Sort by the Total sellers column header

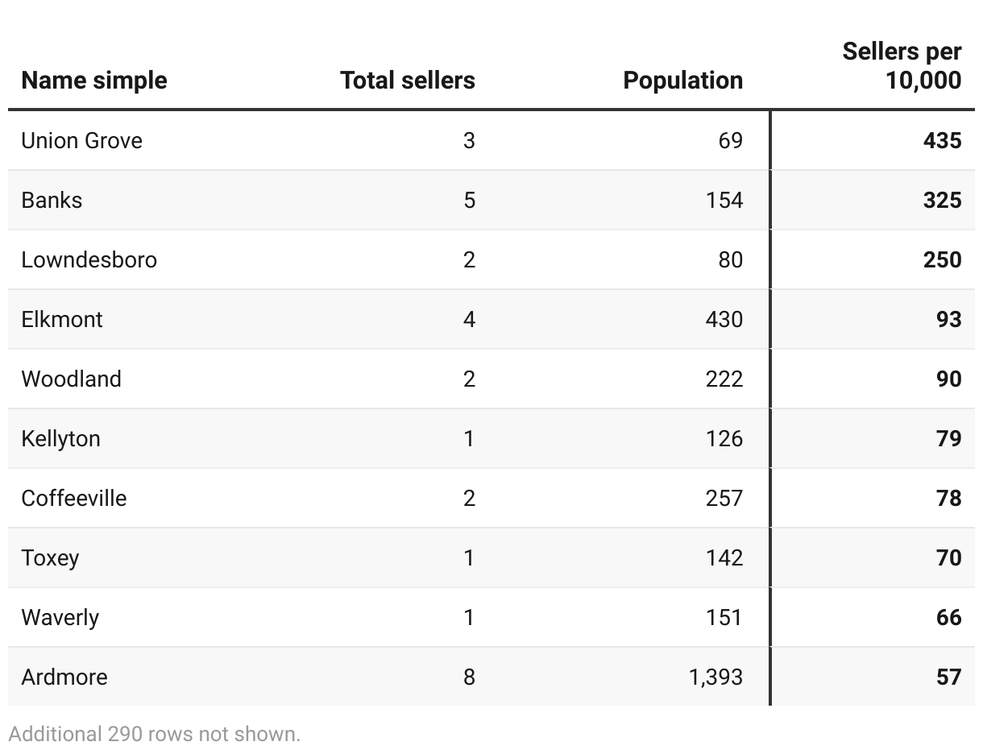pyautogui.click(x=407, y=81)
